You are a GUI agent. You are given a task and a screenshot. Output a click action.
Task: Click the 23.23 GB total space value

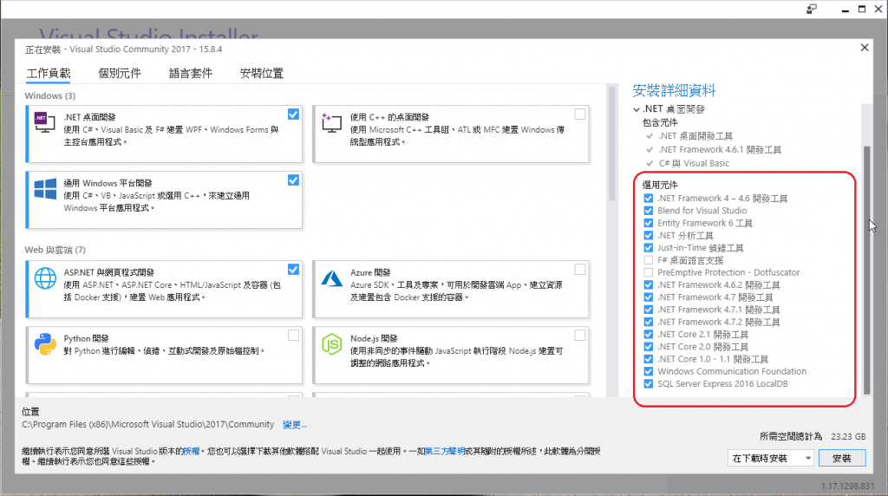(x=848, y=436)
